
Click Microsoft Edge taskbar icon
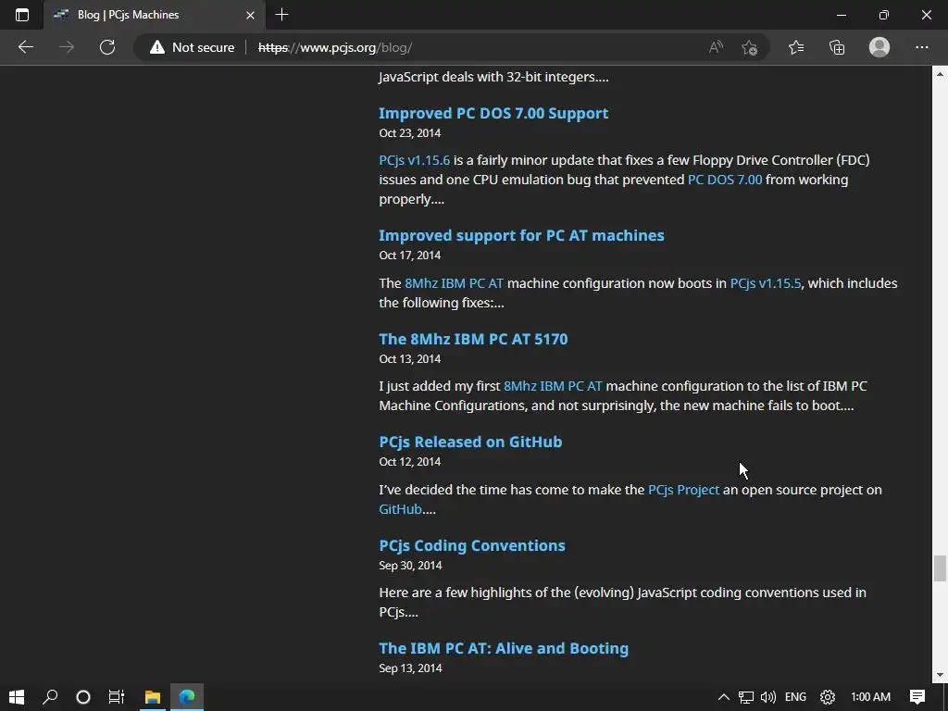pyautogui.click(x=187, y=697)
